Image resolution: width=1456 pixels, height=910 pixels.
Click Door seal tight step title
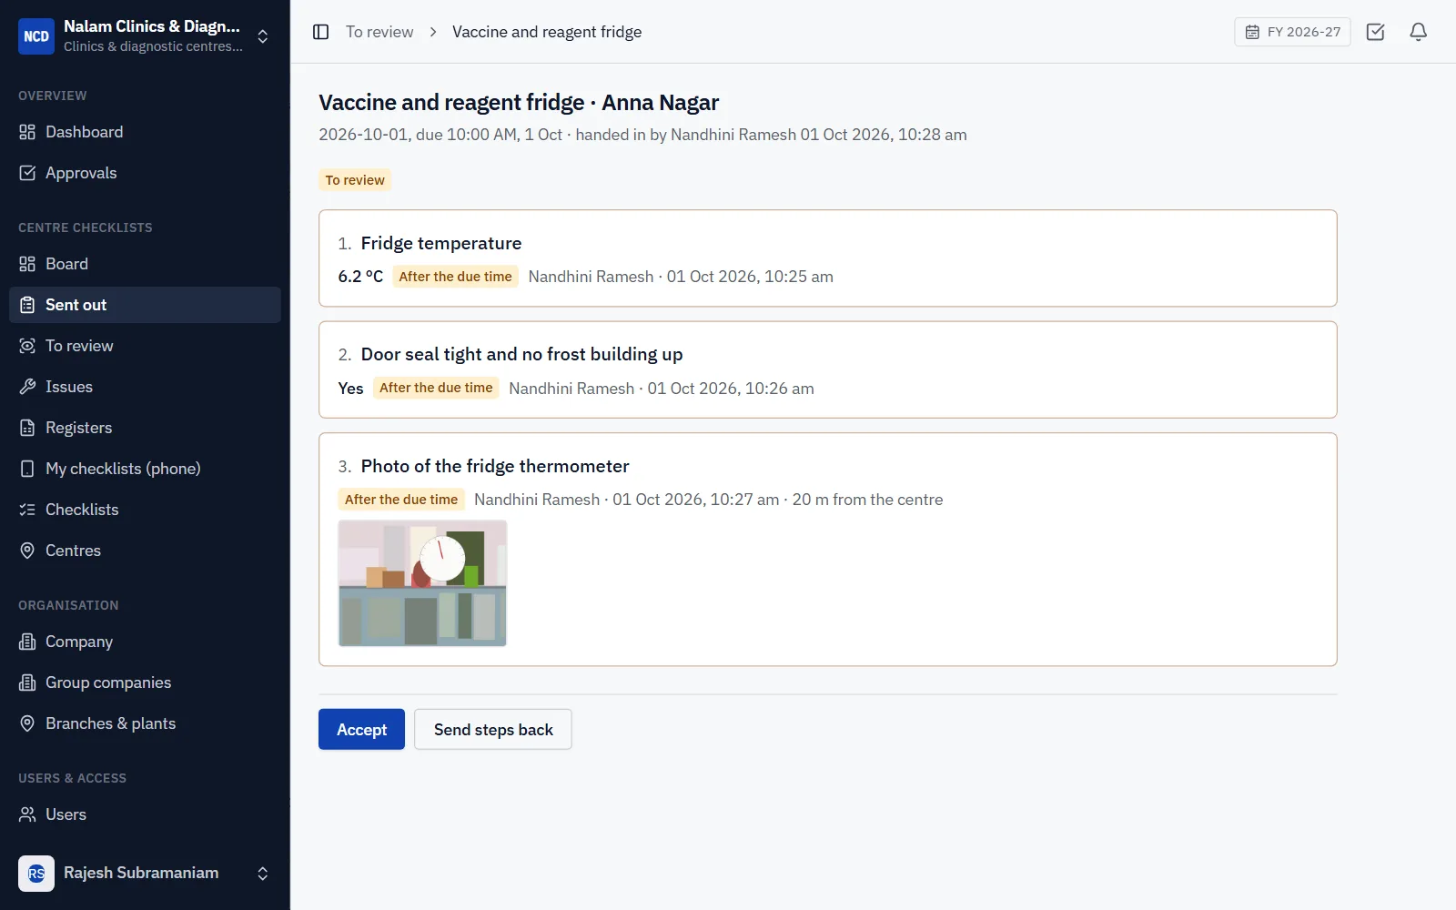[521, 354]
